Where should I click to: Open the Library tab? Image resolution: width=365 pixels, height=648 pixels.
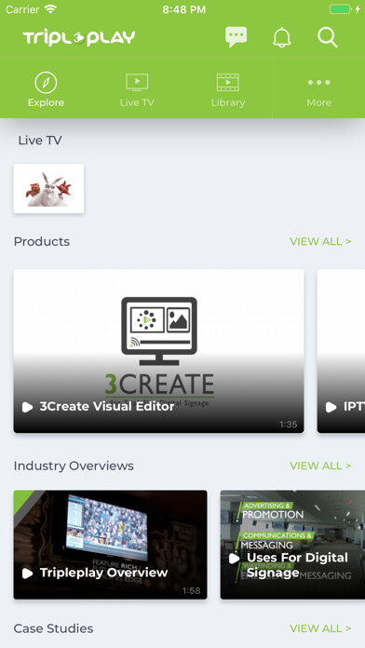pyautogui.click(x=228, y=90)
